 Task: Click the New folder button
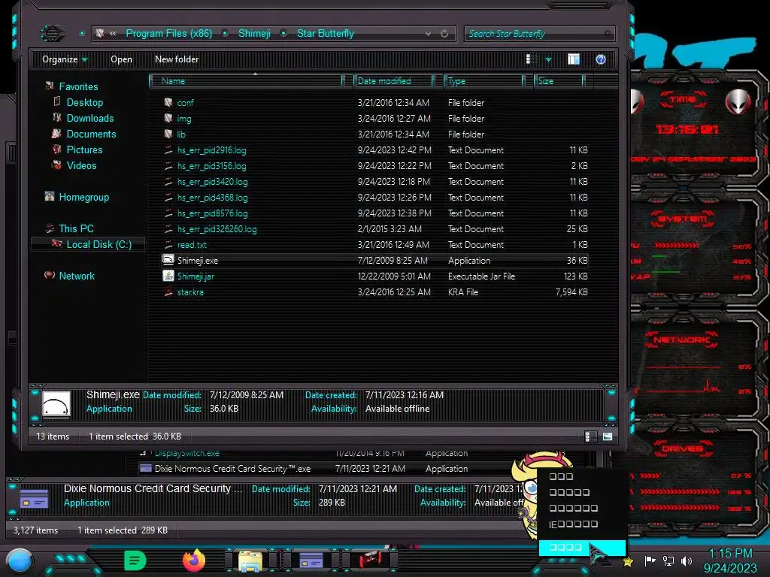point(177,59)
